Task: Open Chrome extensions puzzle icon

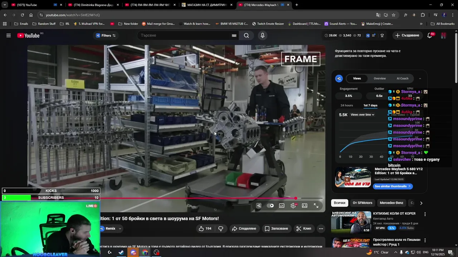Action: (423, 15)
